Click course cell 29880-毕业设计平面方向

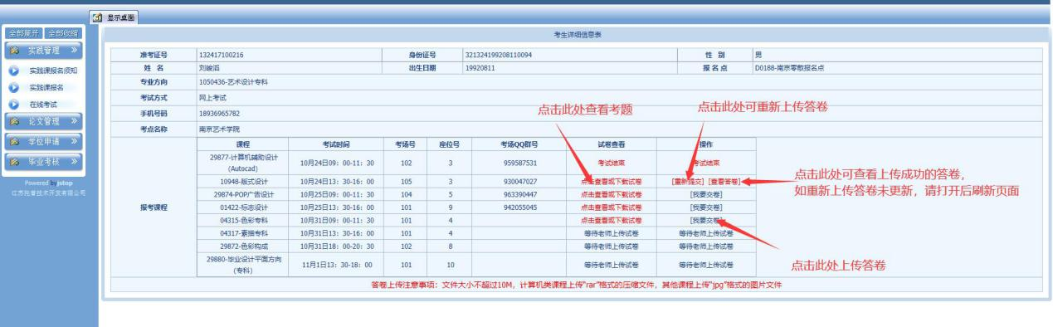coord(243,265)
